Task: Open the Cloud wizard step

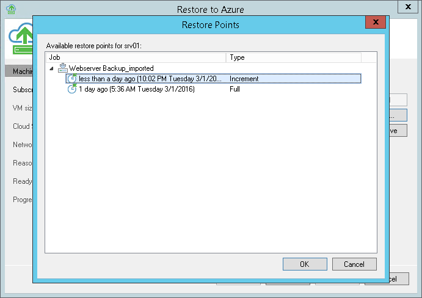Action: click(x=23, y=126)
